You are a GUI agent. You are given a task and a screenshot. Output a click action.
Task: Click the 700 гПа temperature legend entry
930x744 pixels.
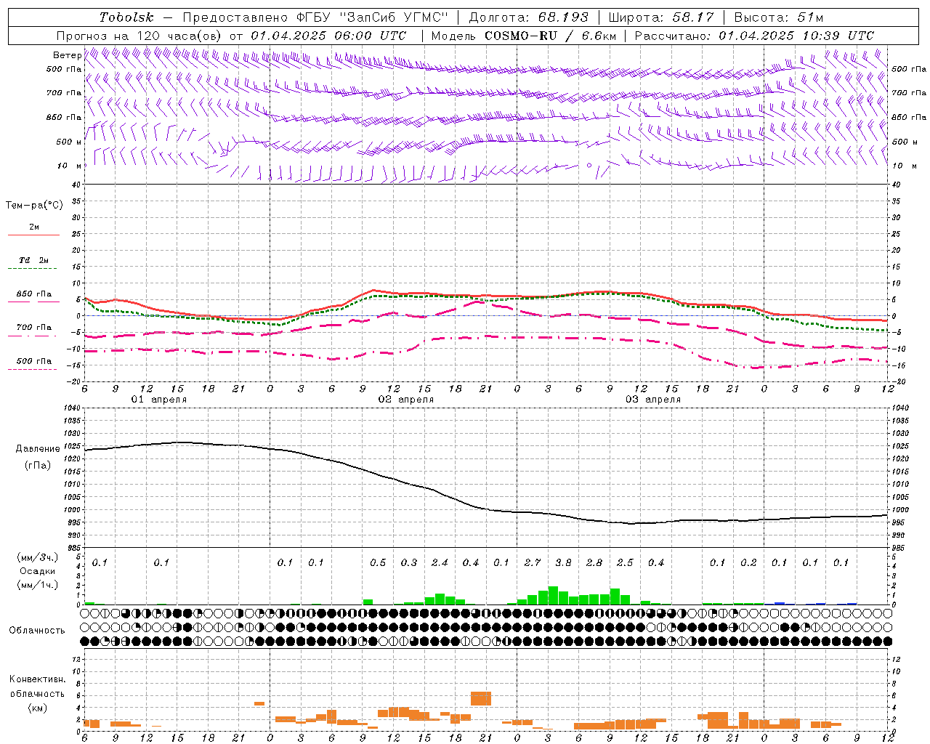click(34, 328)
